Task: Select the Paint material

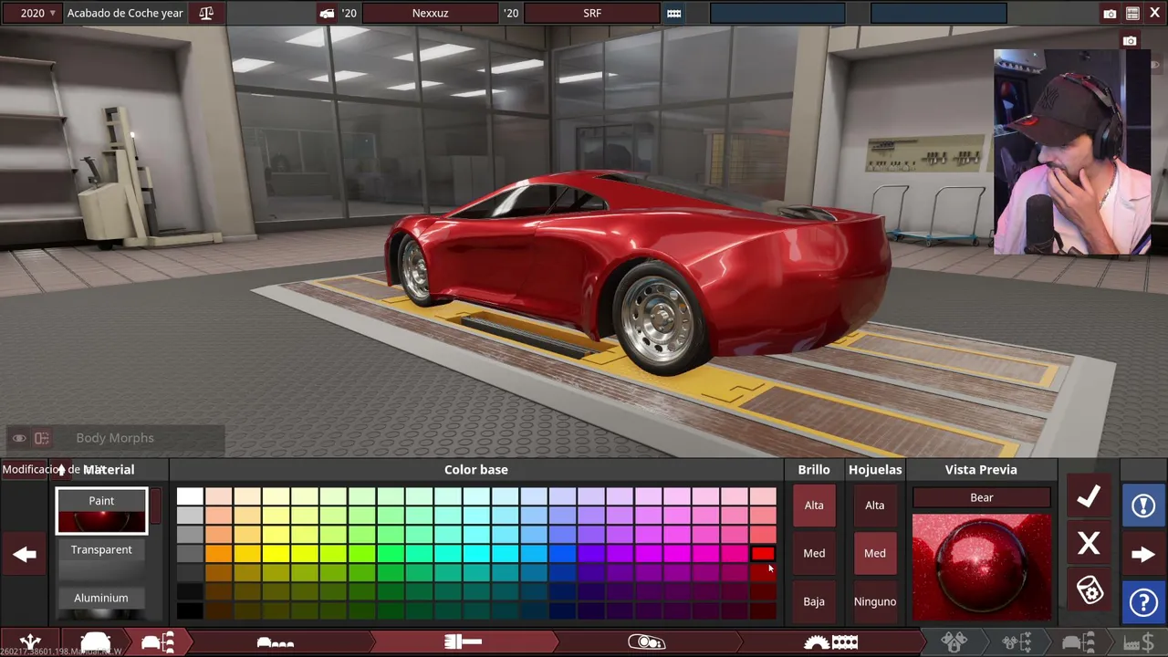Action: [x=101, y=511]
